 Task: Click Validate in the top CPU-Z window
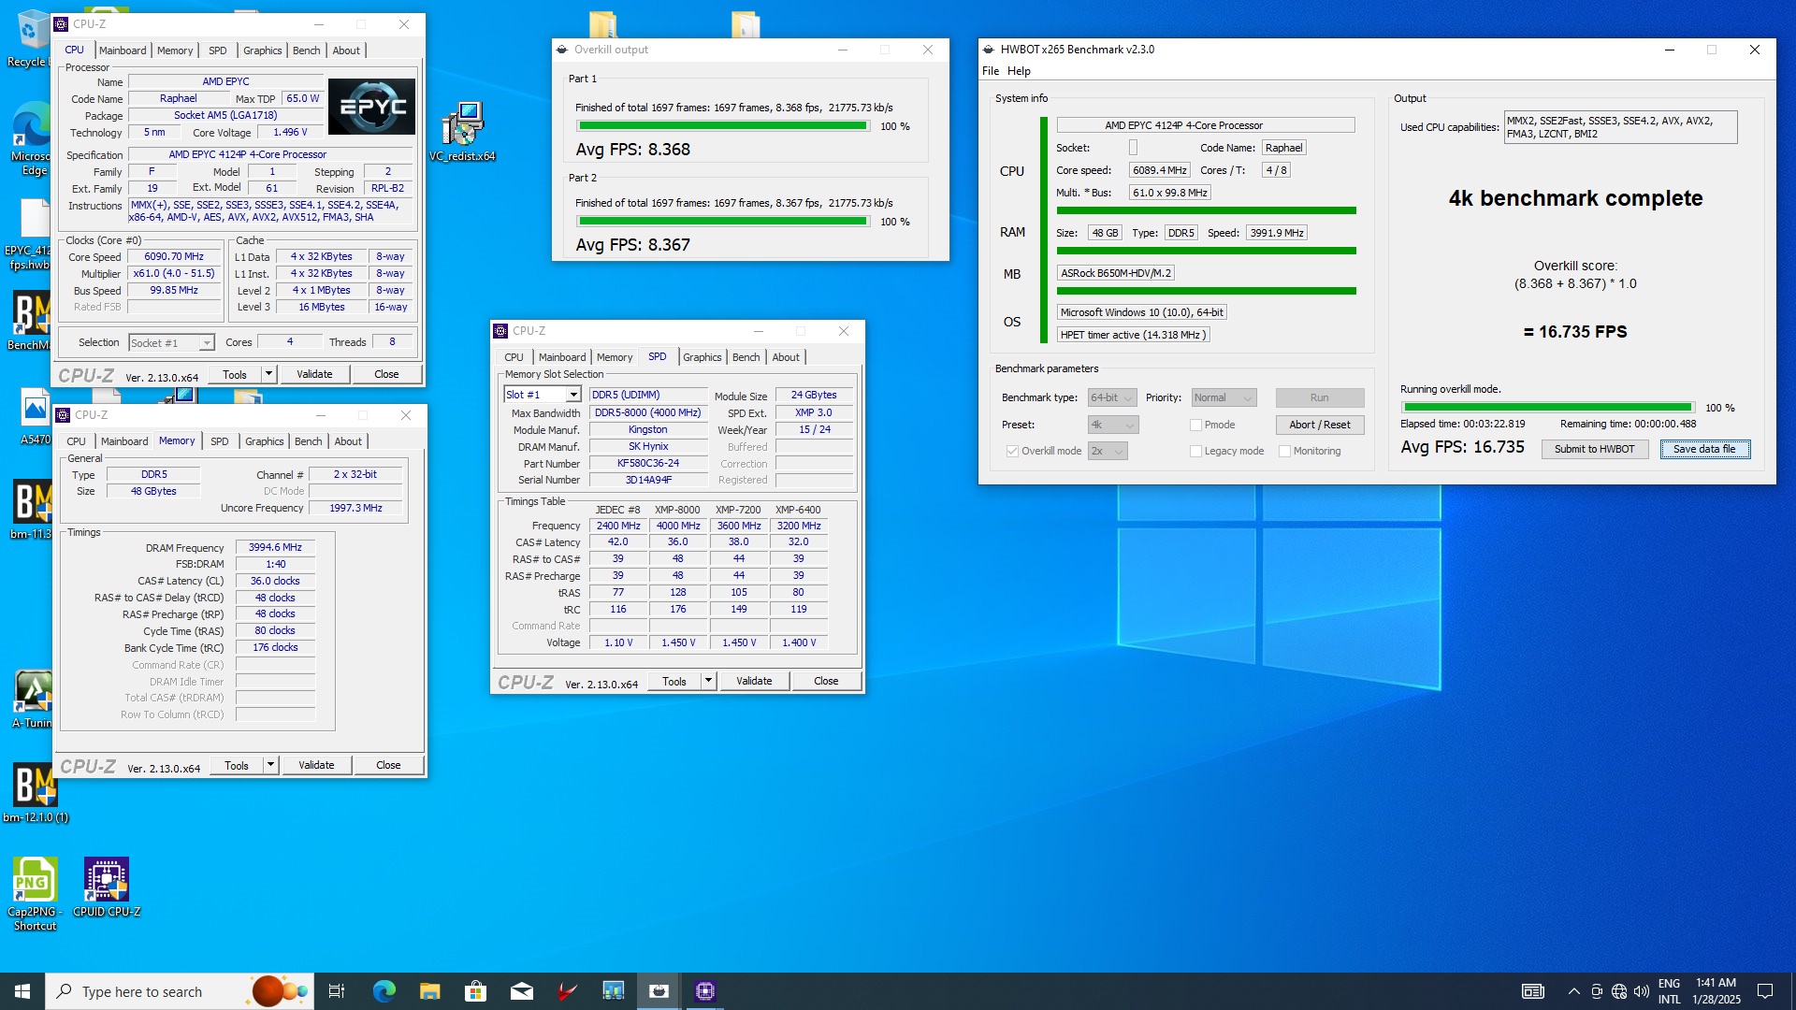(x=314, y=374)
